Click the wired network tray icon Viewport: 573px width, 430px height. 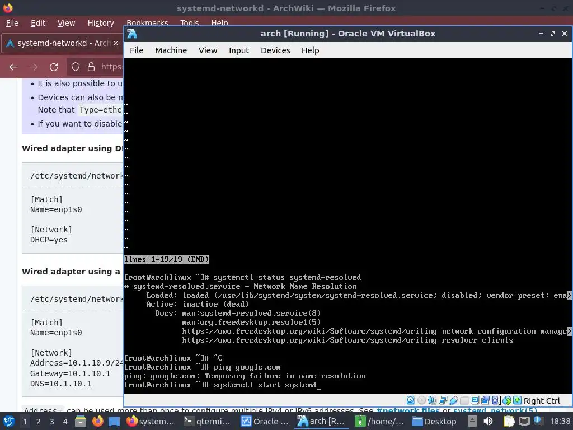(524, 421)
